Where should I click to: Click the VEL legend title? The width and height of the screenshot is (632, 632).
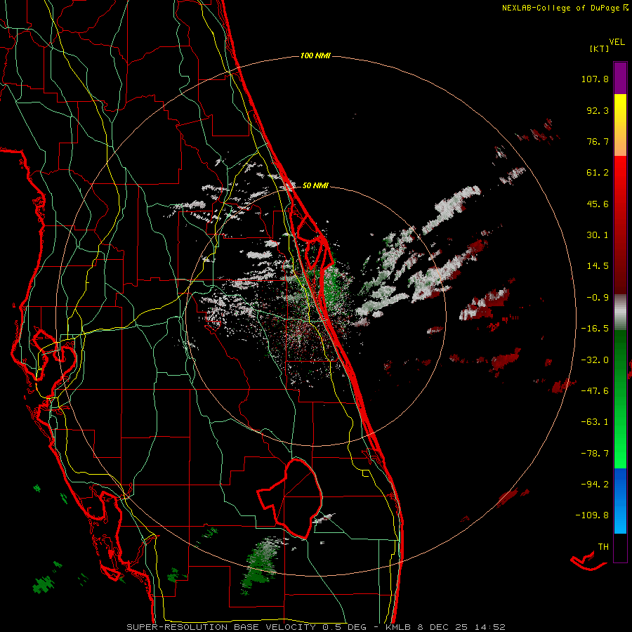point(617,42)
